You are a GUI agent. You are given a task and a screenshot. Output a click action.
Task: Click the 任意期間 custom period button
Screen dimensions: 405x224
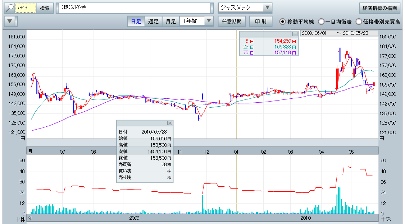(232, 21)
